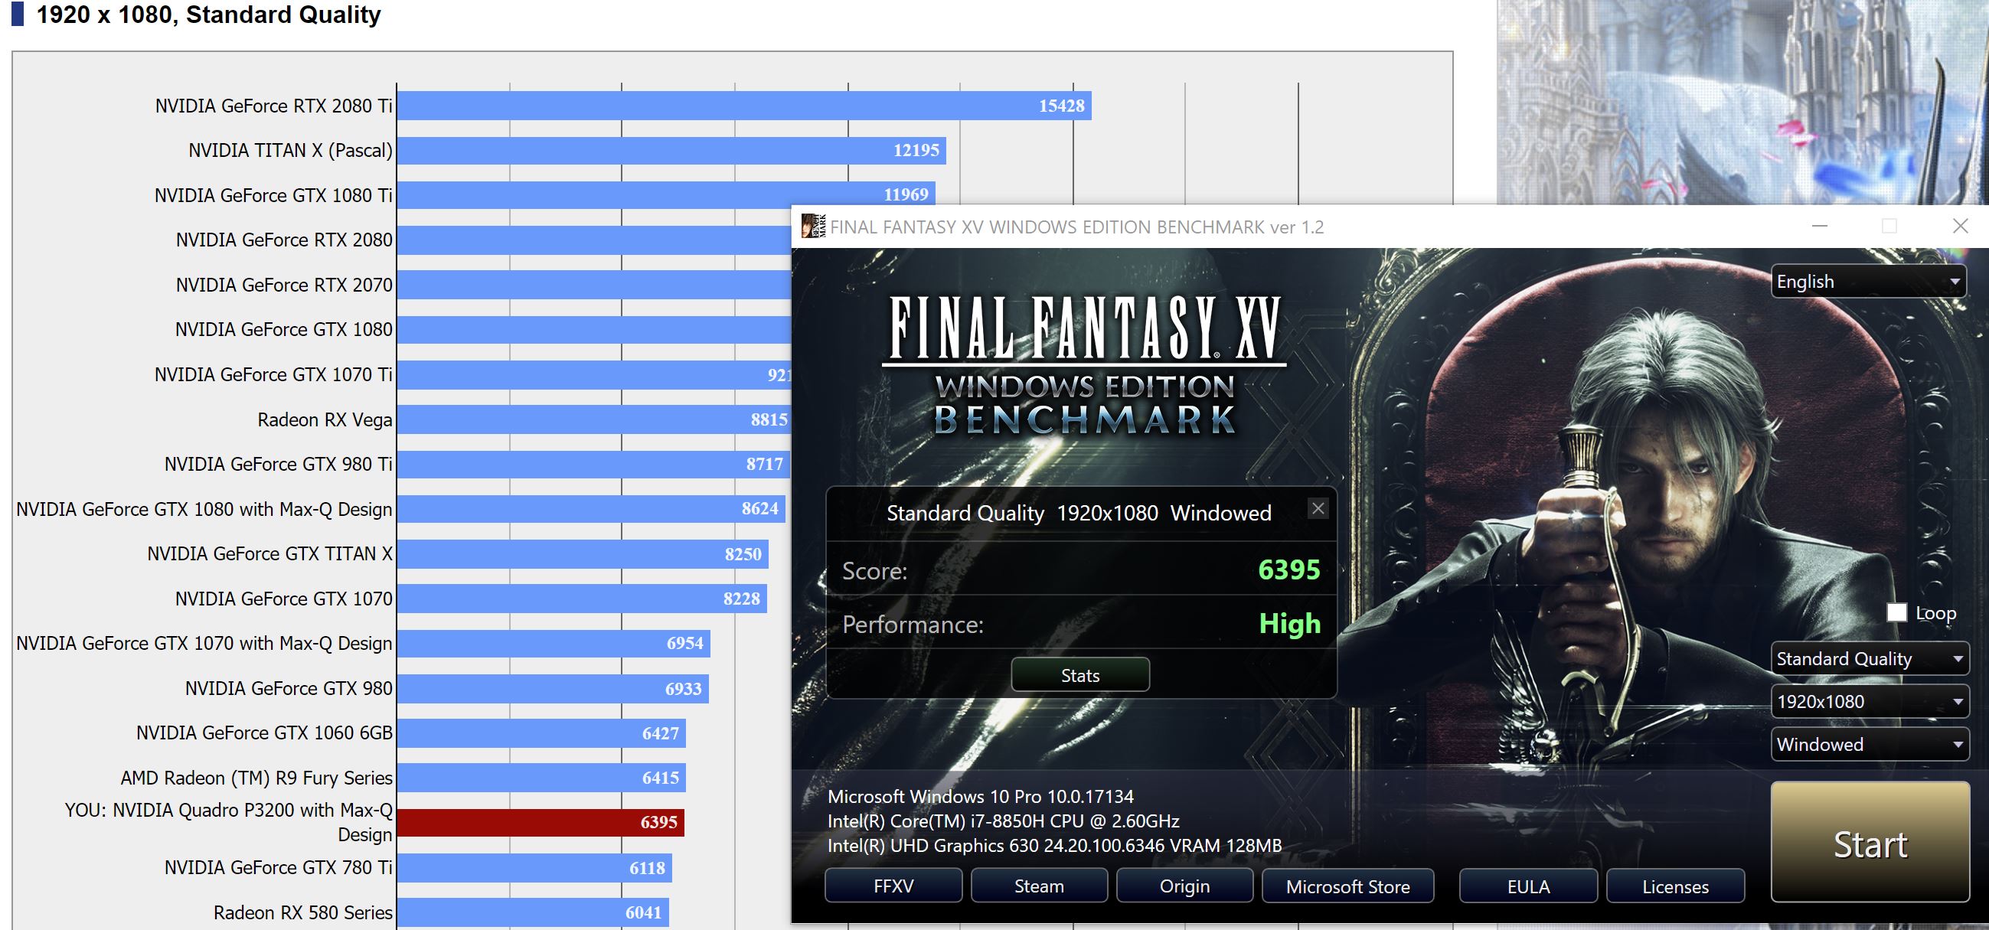Click the 'Intel(R) UHD Graphics 630' VRAM line
This screenshot has width=1989, height=930.
click(1055, 845)
